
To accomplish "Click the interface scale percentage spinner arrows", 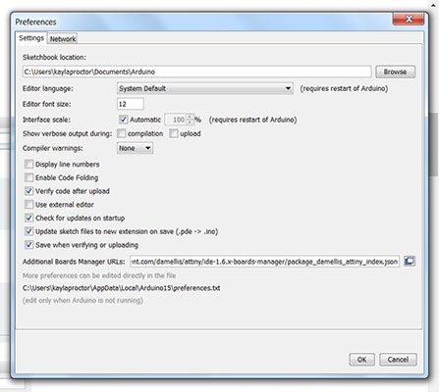I will pos(190,120).
